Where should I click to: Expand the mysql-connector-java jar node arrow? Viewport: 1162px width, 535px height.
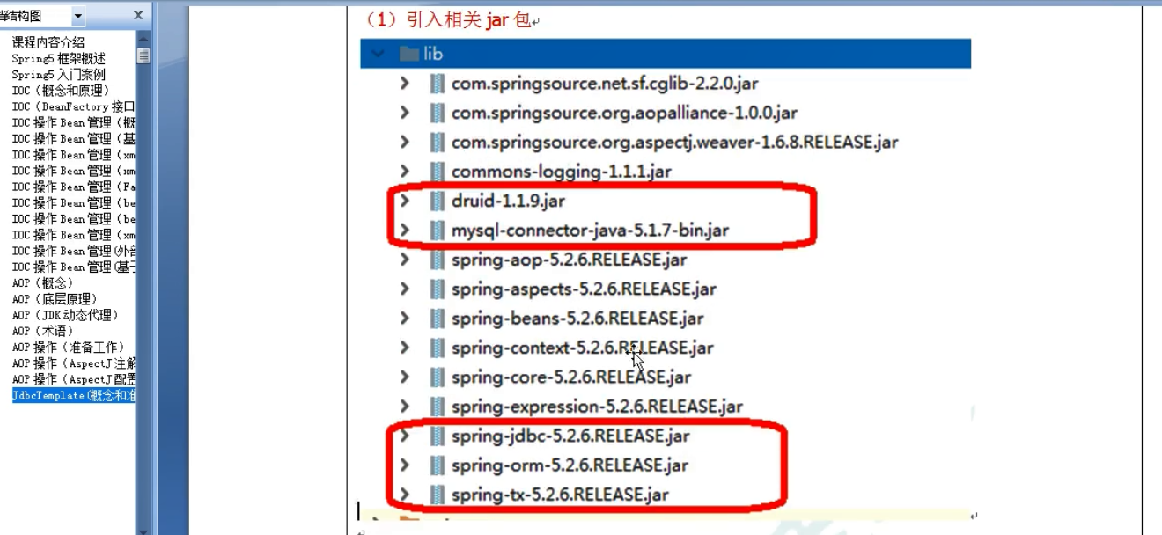(x=405, y=231)
